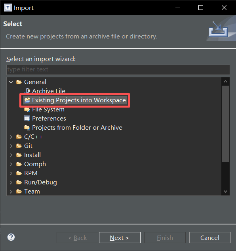Click the Archive File wizard icon
The height and width of the screenshot is (251, 236).
pyautogui.click(x=27, y=91)
